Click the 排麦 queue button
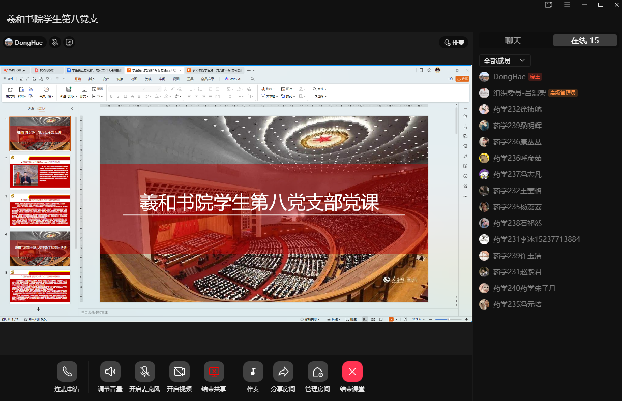The image size is (622, 401). tap(454, 43)
